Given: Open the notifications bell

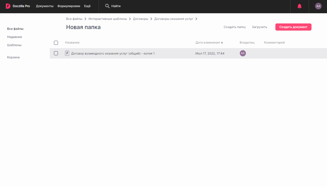Looking at the screenshot, I should [300, 6].
